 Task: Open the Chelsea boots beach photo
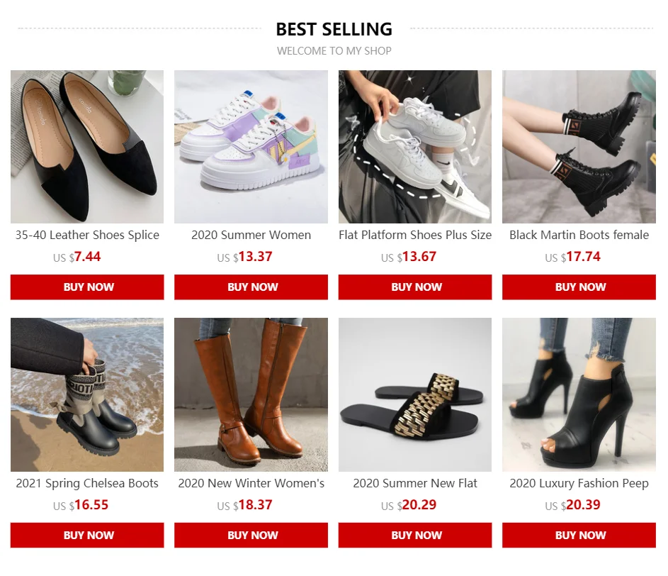(87, 394)
